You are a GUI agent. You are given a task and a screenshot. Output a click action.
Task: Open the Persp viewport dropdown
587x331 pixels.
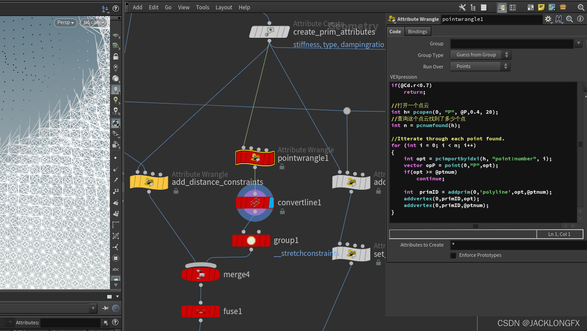66,22
